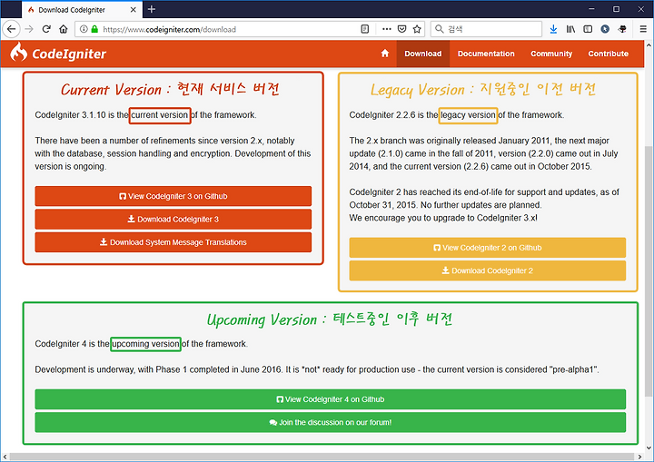Click 'current version' text in red box
The image size is (654, 462).
(160, 115)
